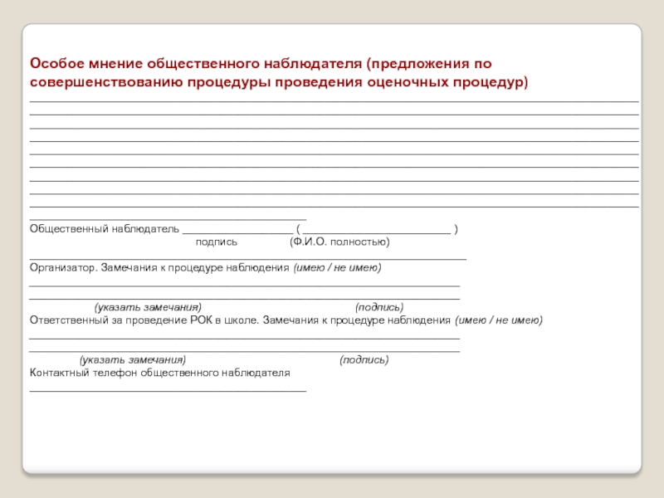Viewport: 664px width, 498px height.
Task: Click the full-name blank inside the parentheses
Action: coord(377,231)
